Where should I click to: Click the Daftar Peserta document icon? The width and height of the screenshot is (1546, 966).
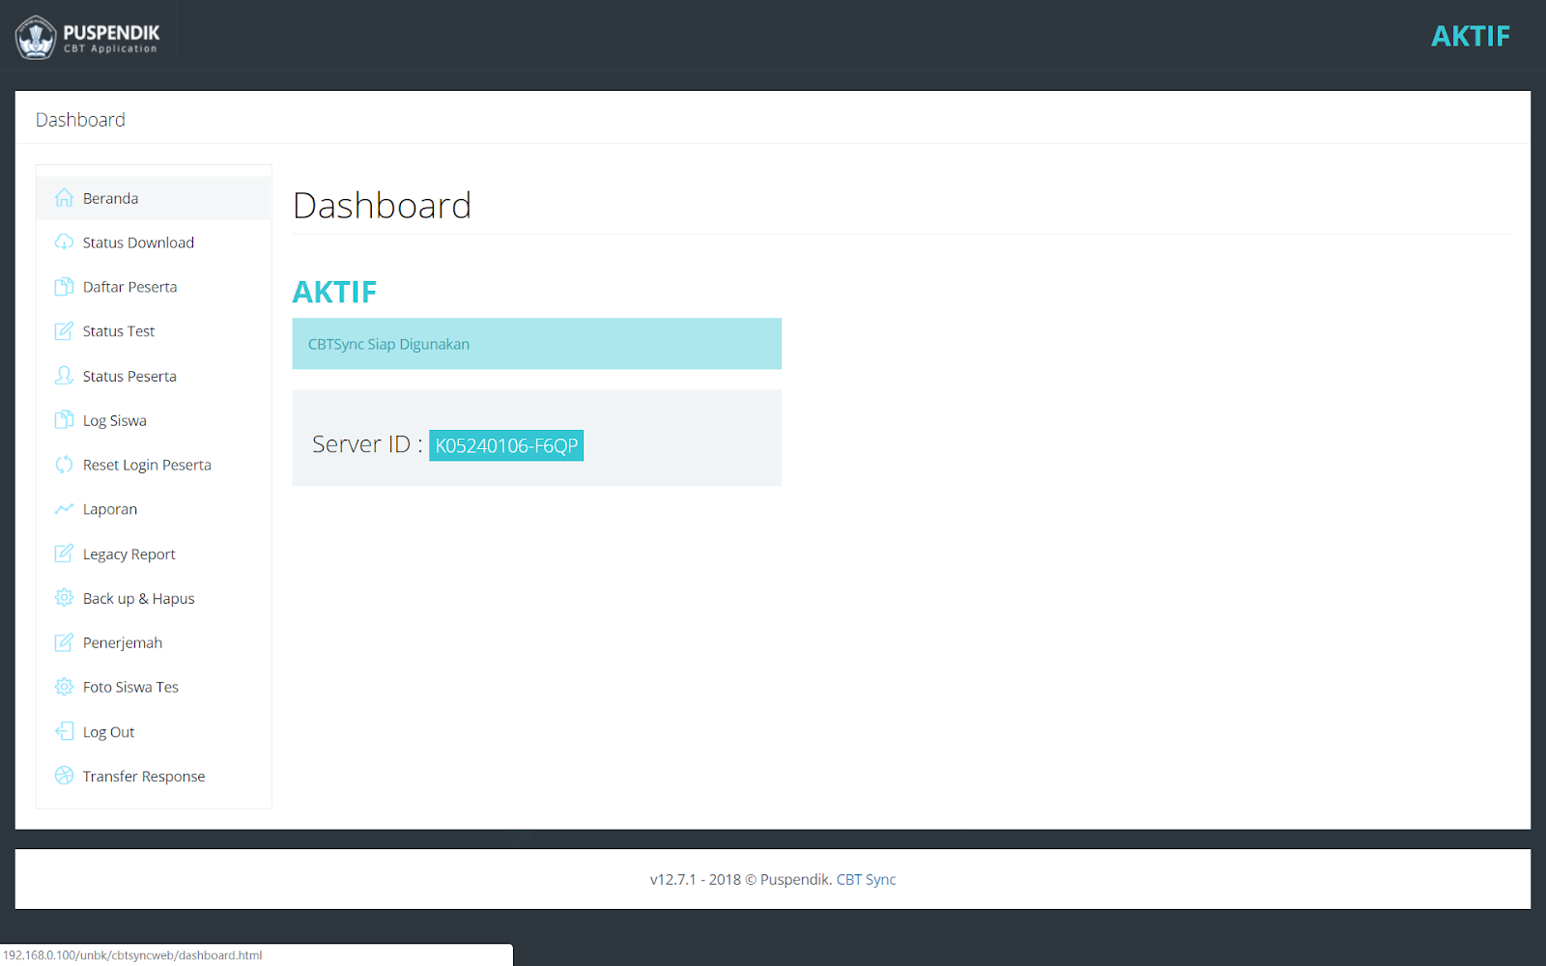pos(64,287)
